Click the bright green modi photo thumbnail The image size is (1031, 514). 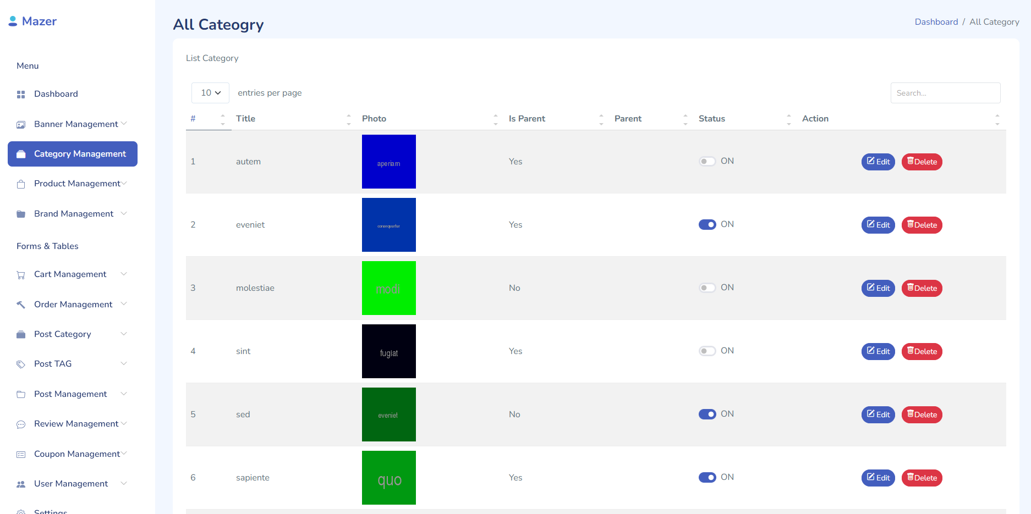[x=389, y=288]
